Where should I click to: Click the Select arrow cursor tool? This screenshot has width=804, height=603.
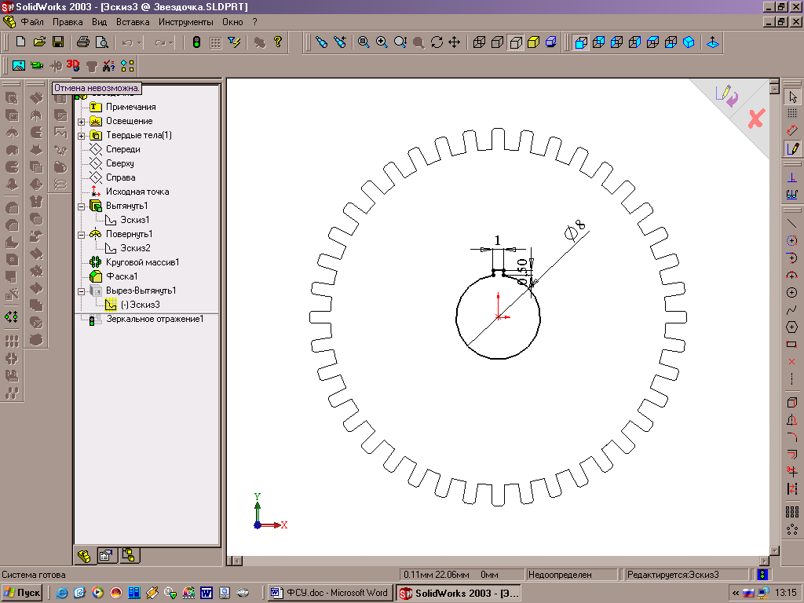pyautogui.click(x=792, y=97)
